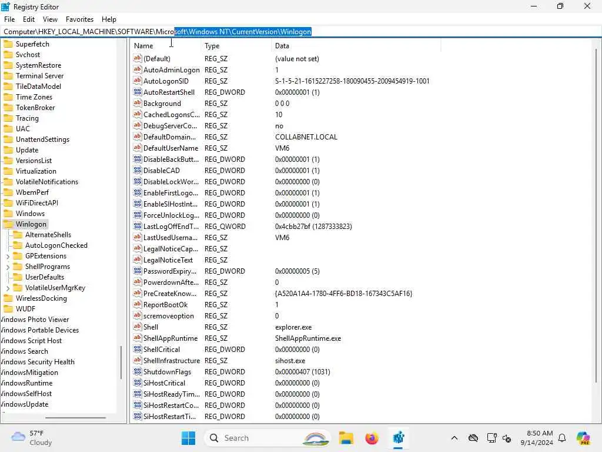Click the ShellCritical DWORD icon

138,349
